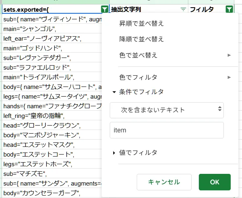Image resolution: width=242 pixels, height=198 pixels.
Task: Select cell left_ear="ノーヴィアピアス",
Action: [52, 38]
